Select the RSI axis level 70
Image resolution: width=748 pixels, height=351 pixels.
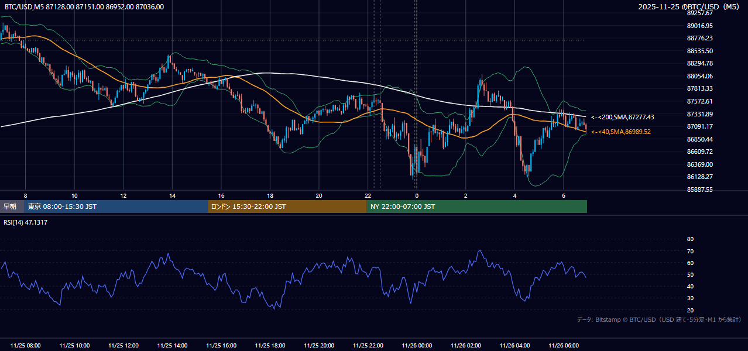[x=690, y=251]
